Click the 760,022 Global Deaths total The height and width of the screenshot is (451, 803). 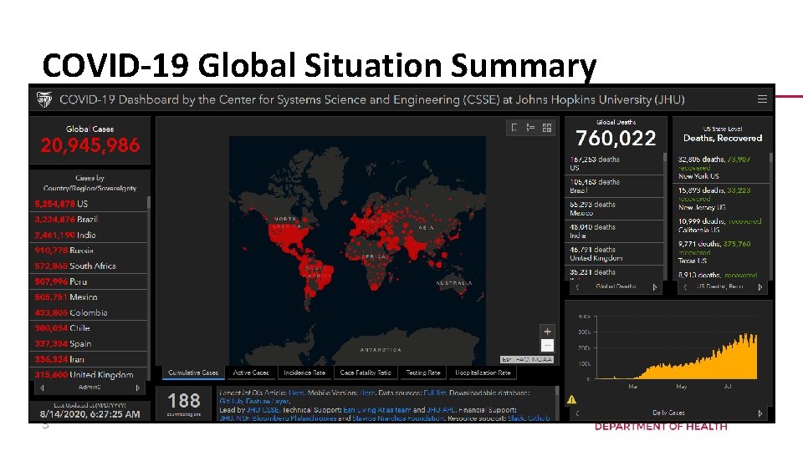click(x=616, y=139)
